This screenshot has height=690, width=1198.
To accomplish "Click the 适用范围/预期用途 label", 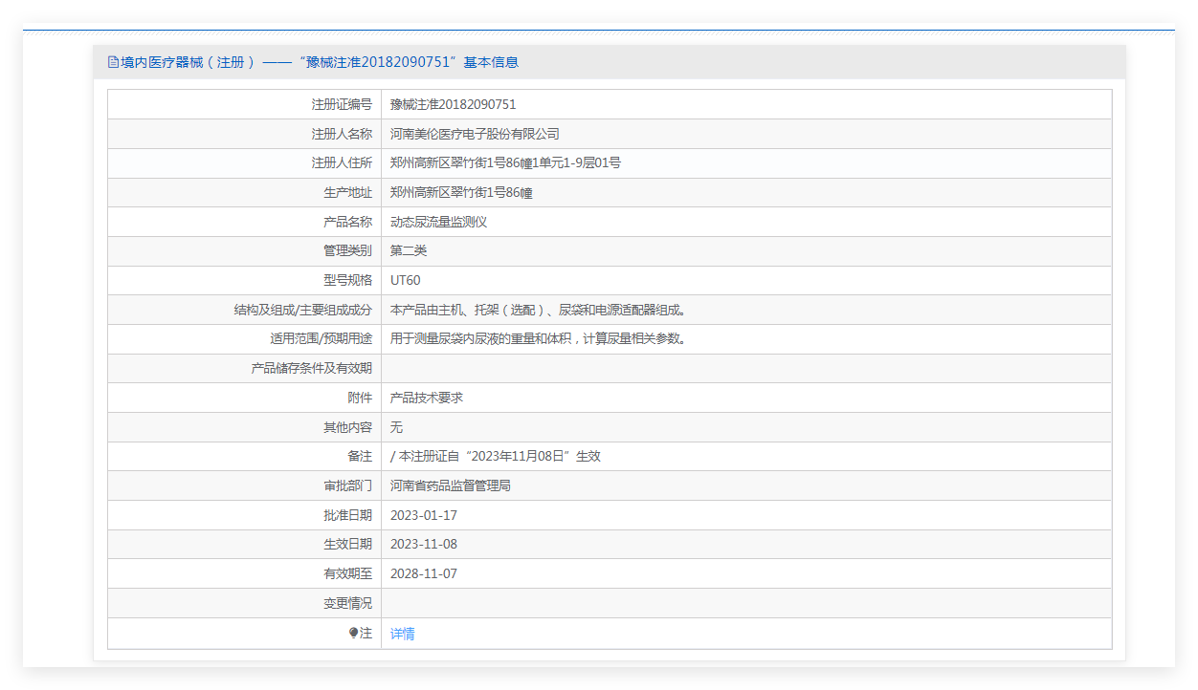I will pyautogui.click(x=321, y=338).
